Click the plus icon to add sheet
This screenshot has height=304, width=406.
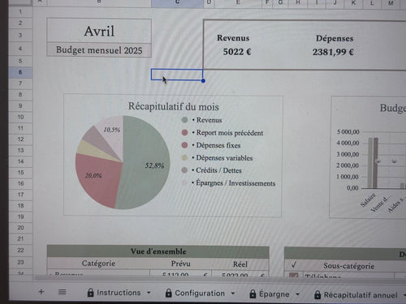click(x=41, y=292)
